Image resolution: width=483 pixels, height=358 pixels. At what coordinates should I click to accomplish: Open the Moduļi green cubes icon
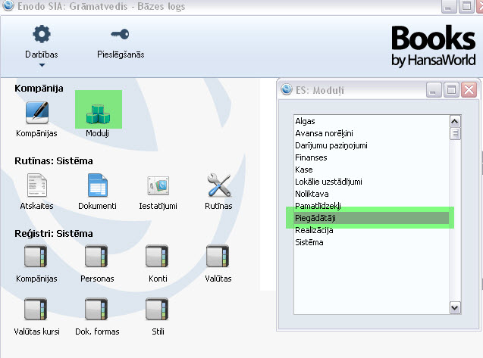coord(99,114)
